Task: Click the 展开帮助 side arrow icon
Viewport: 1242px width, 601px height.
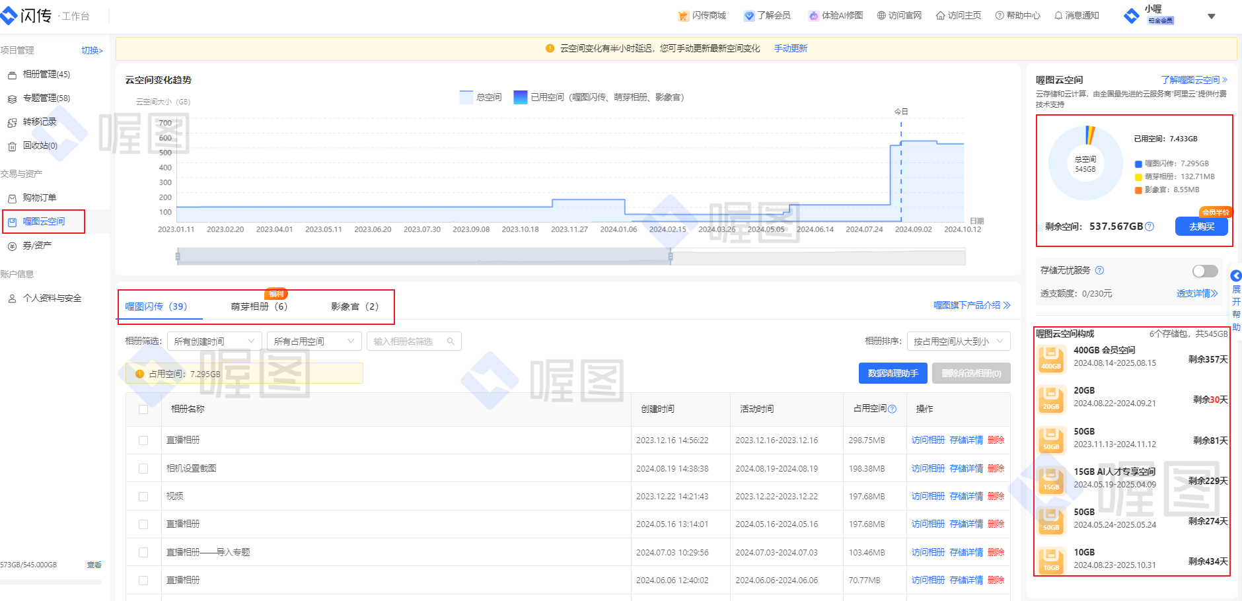Action: click(1236, 275)
